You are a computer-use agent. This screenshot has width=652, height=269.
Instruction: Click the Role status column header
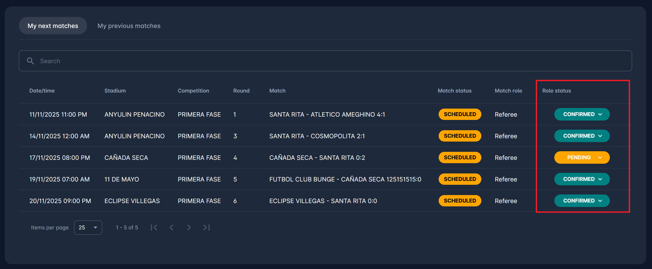click(x=557, y=91)
